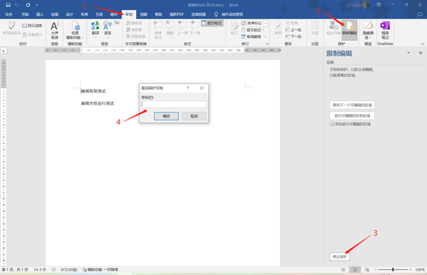Open the Restrict Editing pane options arrow

tap(408, 53)
